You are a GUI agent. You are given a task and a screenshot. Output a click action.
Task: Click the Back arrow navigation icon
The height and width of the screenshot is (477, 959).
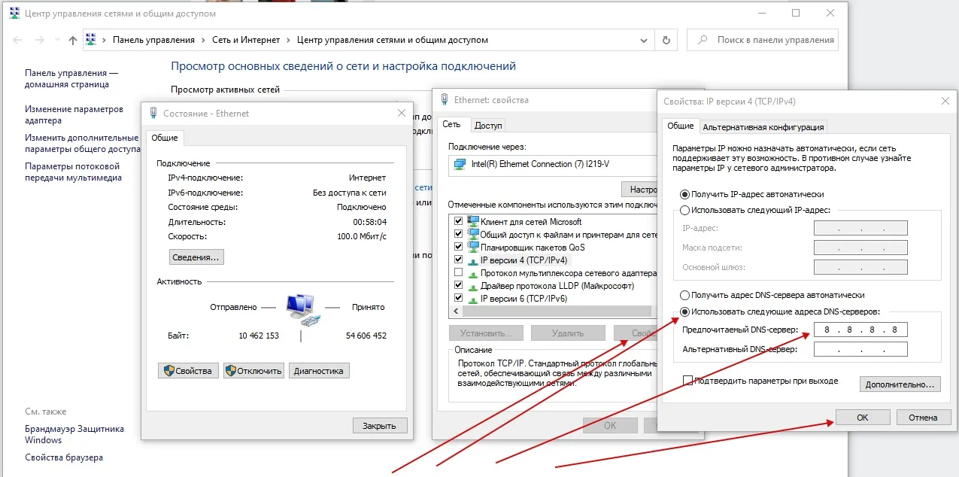pos(18,41)
